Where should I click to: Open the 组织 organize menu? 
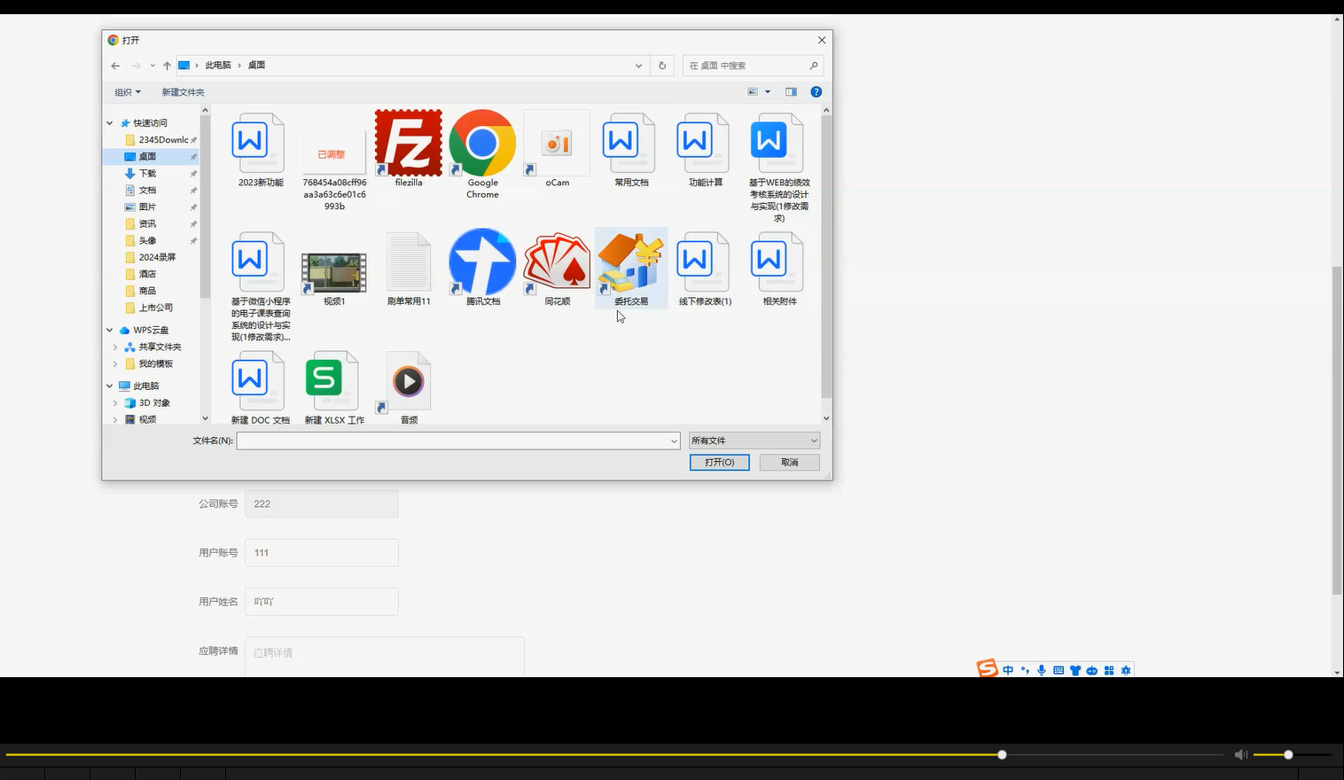point(128,92)
